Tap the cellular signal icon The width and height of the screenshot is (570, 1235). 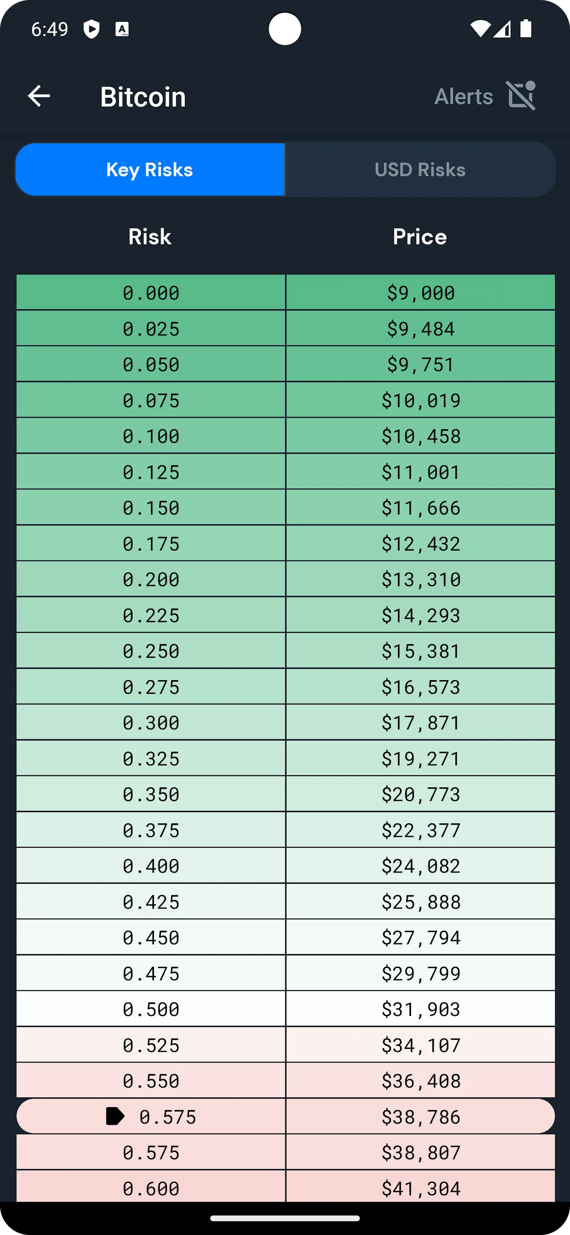coord(502,30)
